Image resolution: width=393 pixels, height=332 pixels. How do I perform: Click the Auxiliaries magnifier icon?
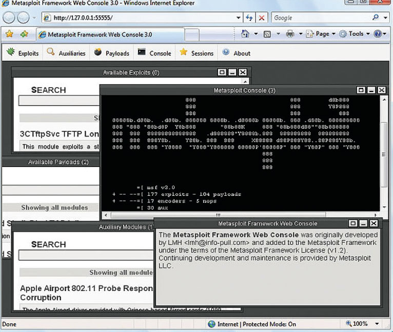pyautogui.click(x=50, y=52)
